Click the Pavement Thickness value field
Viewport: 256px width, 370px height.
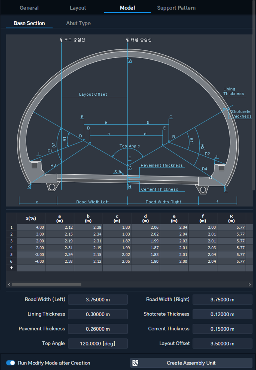point(98,329)
